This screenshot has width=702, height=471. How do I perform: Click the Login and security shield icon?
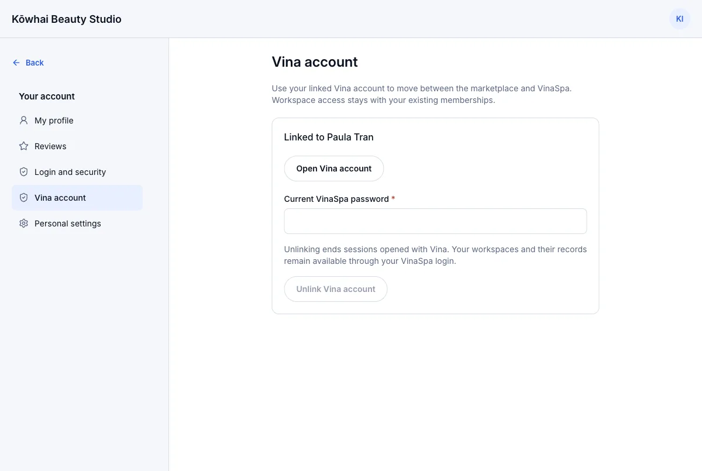coord(23,172)
